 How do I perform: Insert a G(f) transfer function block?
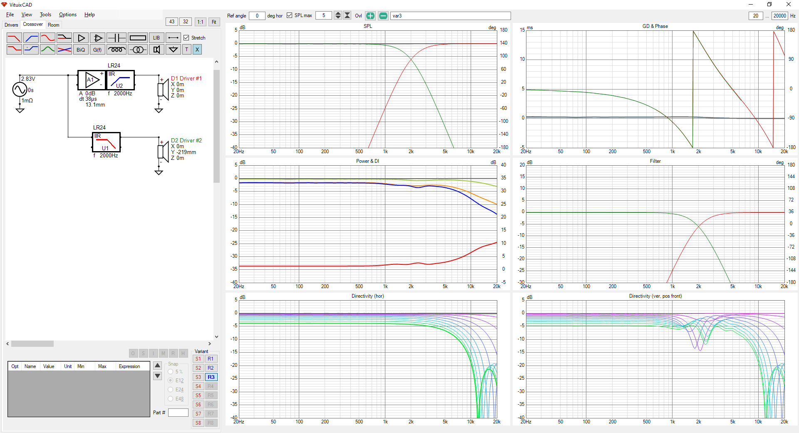tap(97, 50)
